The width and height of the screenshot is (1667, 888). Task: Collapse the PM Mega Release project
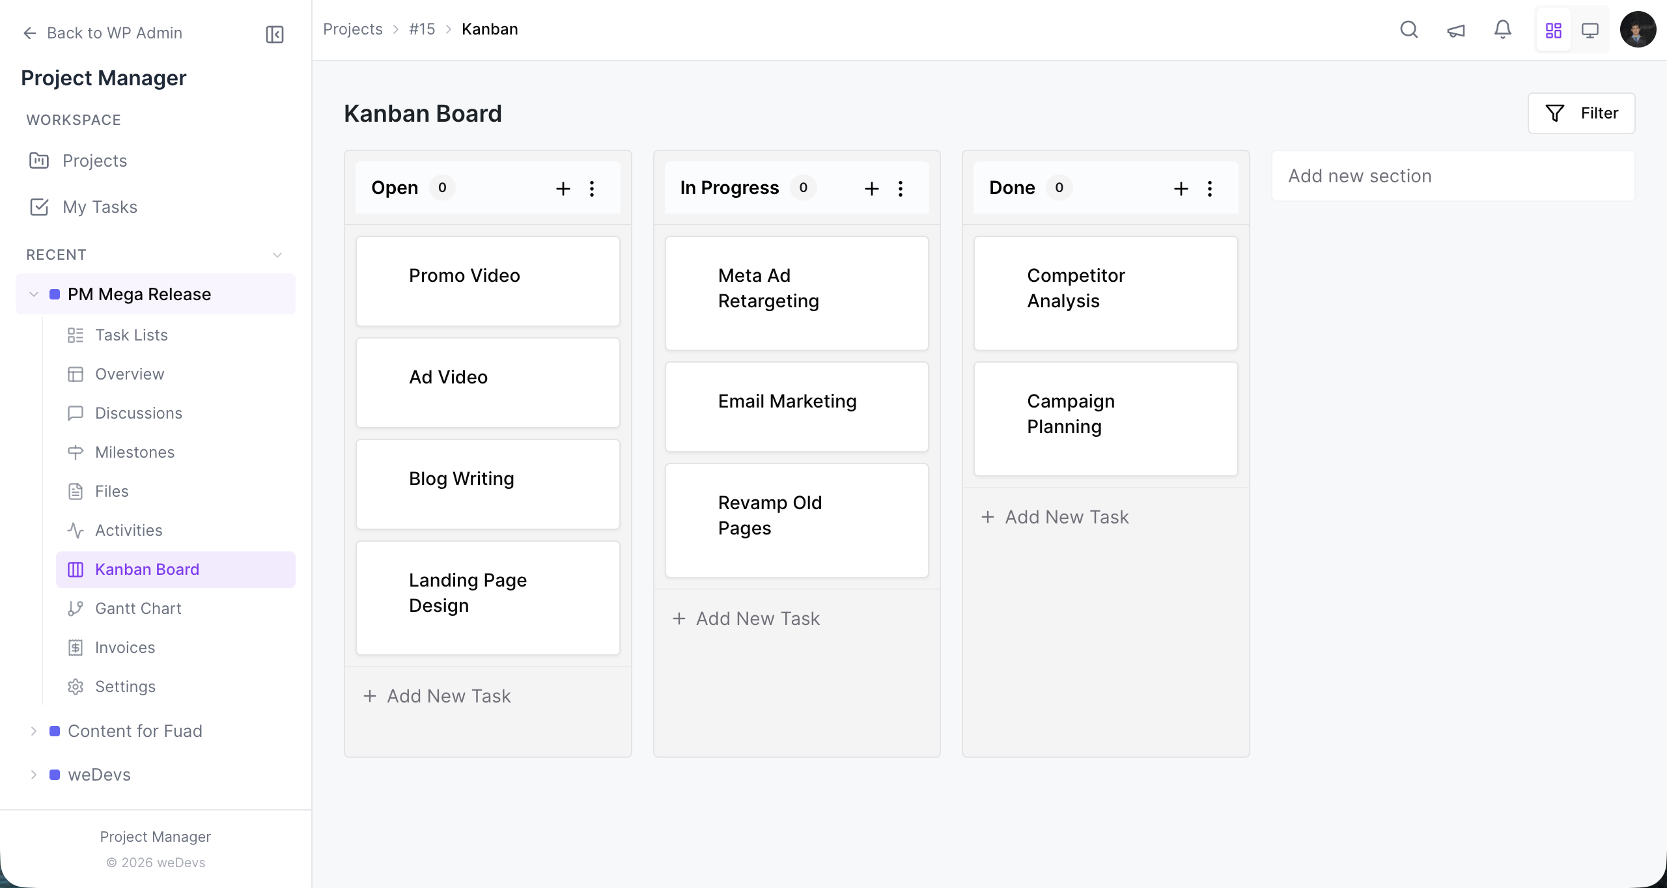tap(33, 294)
